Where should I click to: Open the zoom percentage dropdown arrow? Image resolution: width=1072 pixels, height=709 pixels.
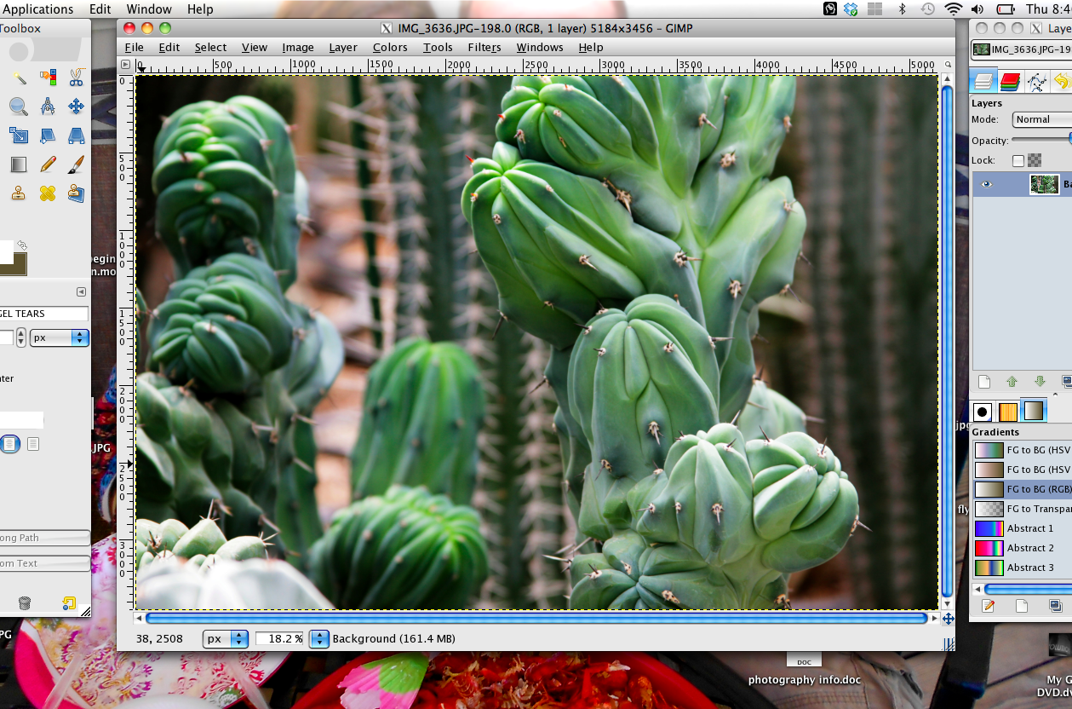pyautogui.click(x=318, y=638)
